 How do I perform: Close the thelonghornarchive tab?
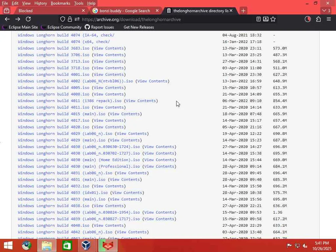pos(231,10)
